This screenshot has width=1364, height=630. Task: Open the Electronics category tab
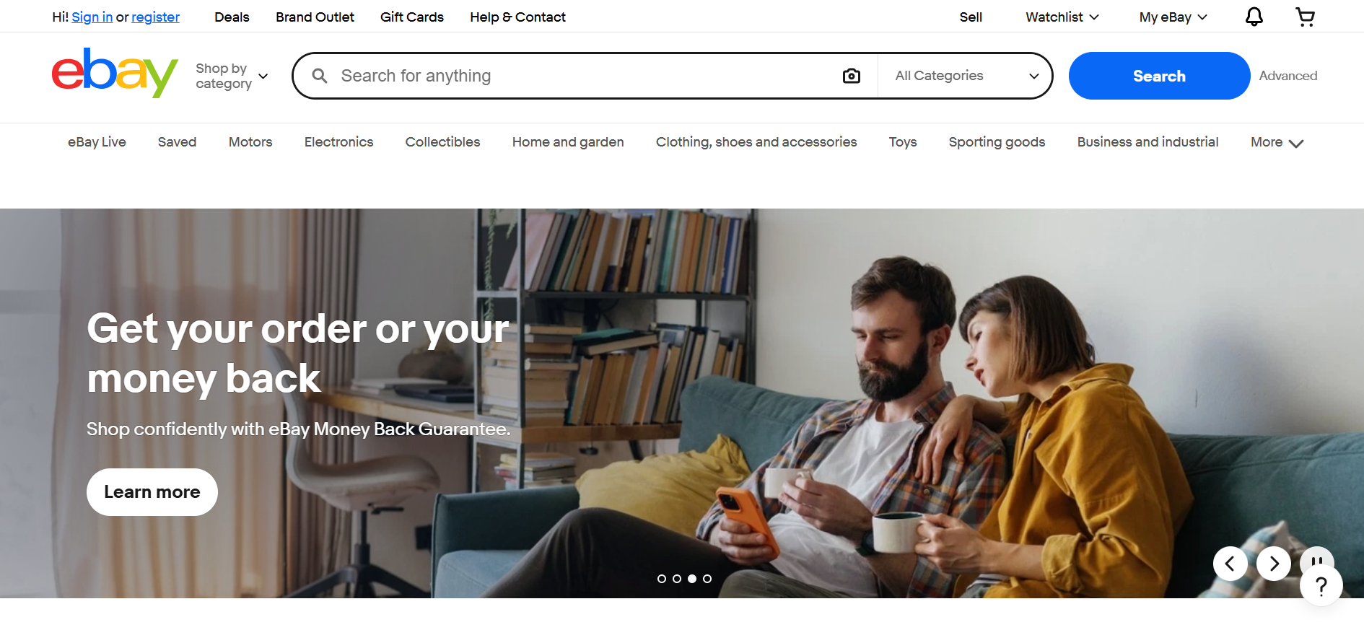pyautogui.click(x=338, y=142)
